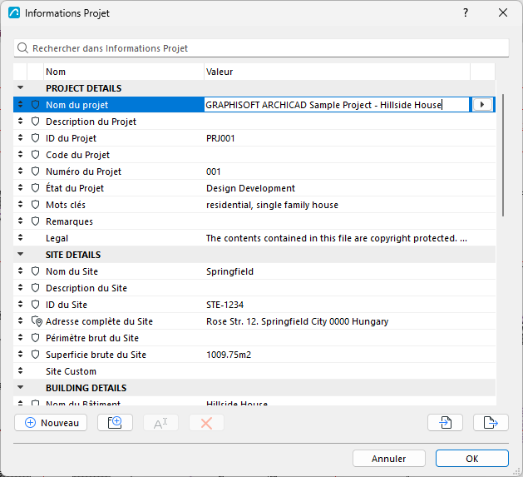Select the 1009.75m2 value
This screenshot has width=523, height=477.
tap(229, 355)
